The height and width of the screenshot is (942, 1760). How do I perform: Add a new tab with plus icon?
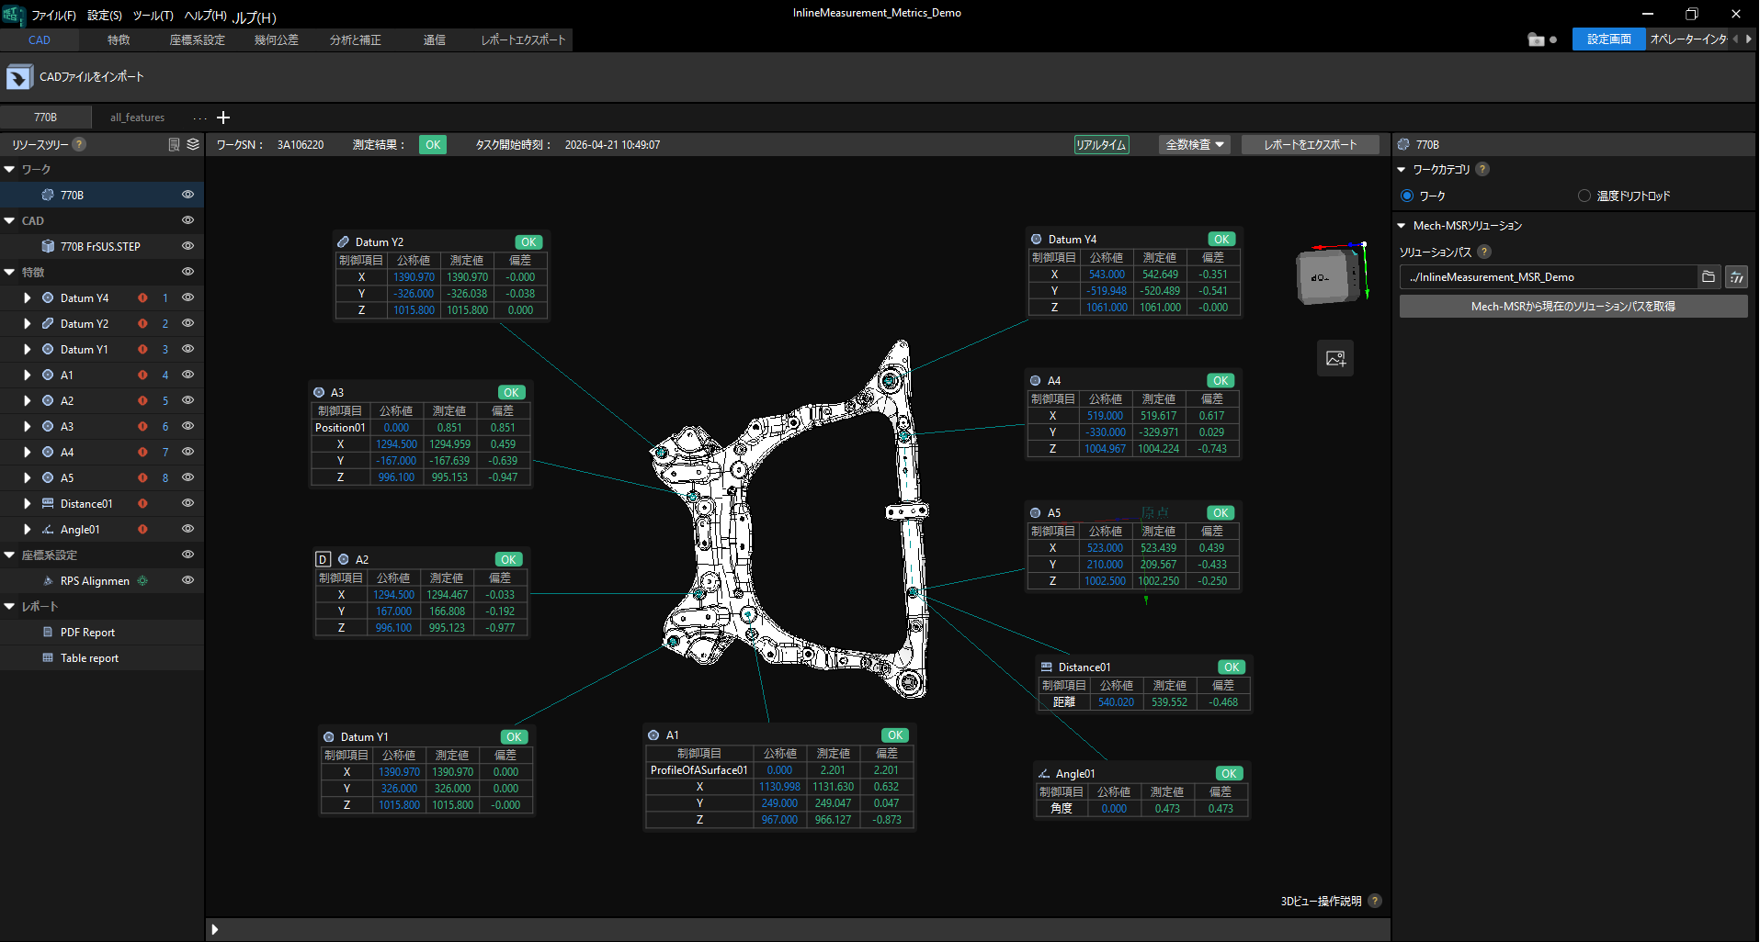[x=223, y=118]
